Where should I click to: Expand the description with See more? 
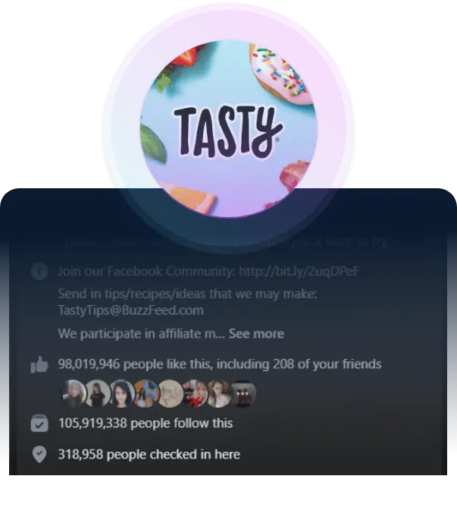(256, 334)
